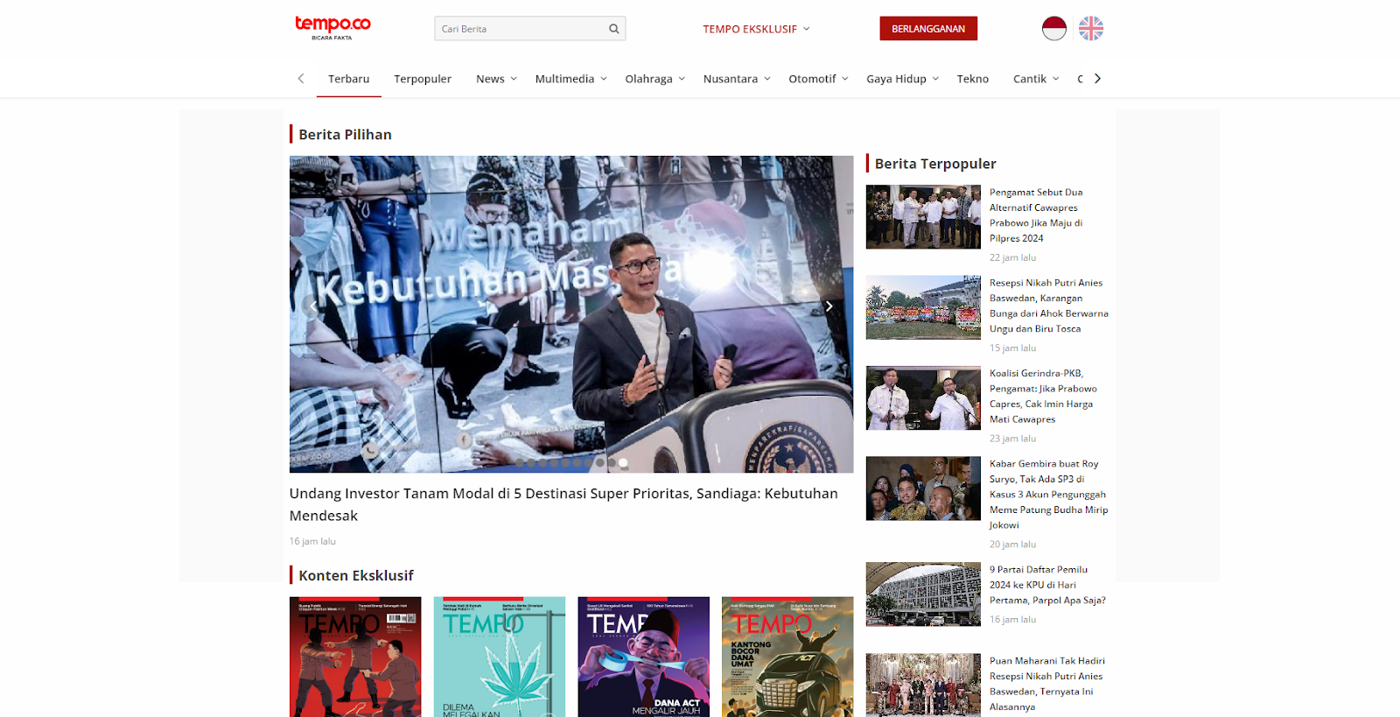Go to next carousel slide

[x=829, y=306]
